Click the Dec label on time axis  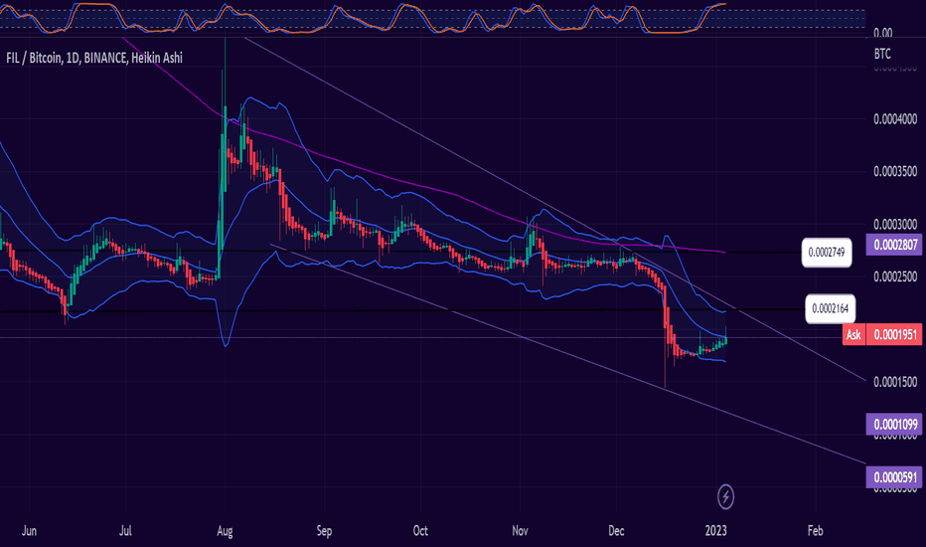click(616, 531)
